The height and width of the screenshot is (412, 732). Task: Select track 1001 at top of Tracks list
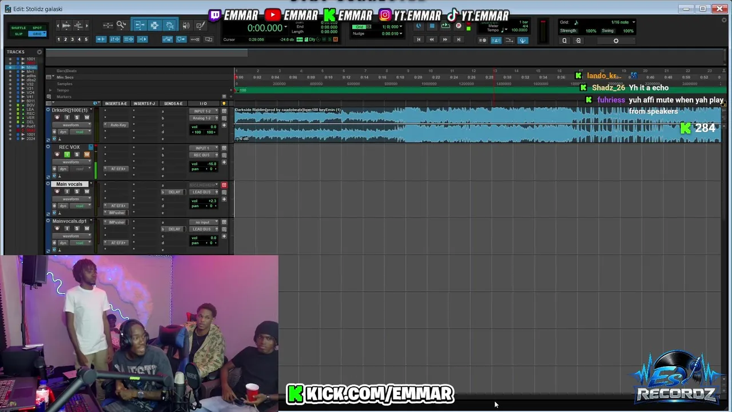31,59
